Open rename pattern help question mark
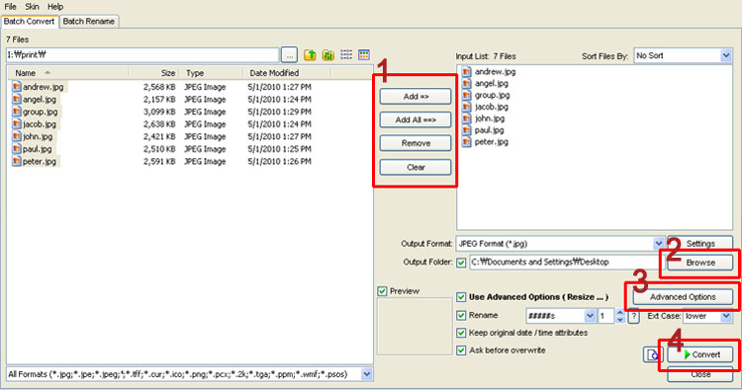Image resolution: width=742 pixels, height=390 pixels. tap(633, 316)
